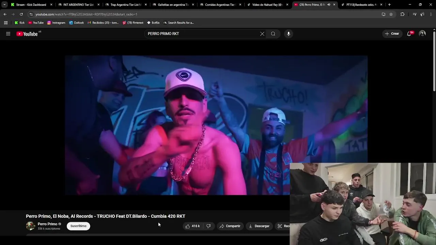Open the Outlook bookmark

[x=76, y=23]
